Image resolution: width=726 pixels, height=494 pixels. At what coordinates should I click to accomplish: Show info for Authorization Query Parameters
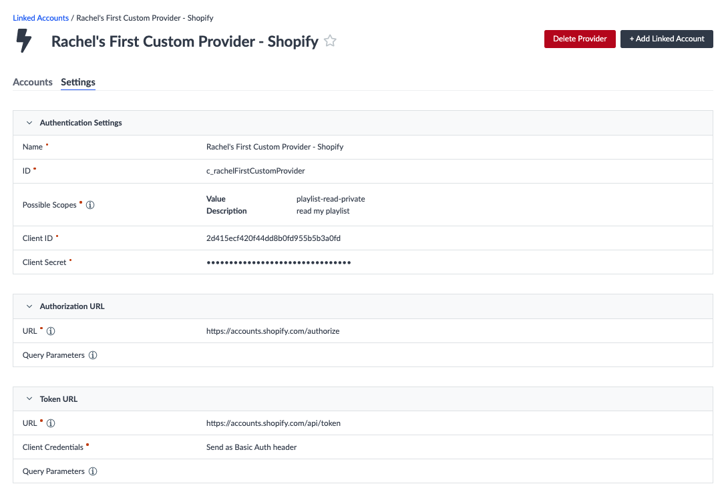tap(93, 355)
